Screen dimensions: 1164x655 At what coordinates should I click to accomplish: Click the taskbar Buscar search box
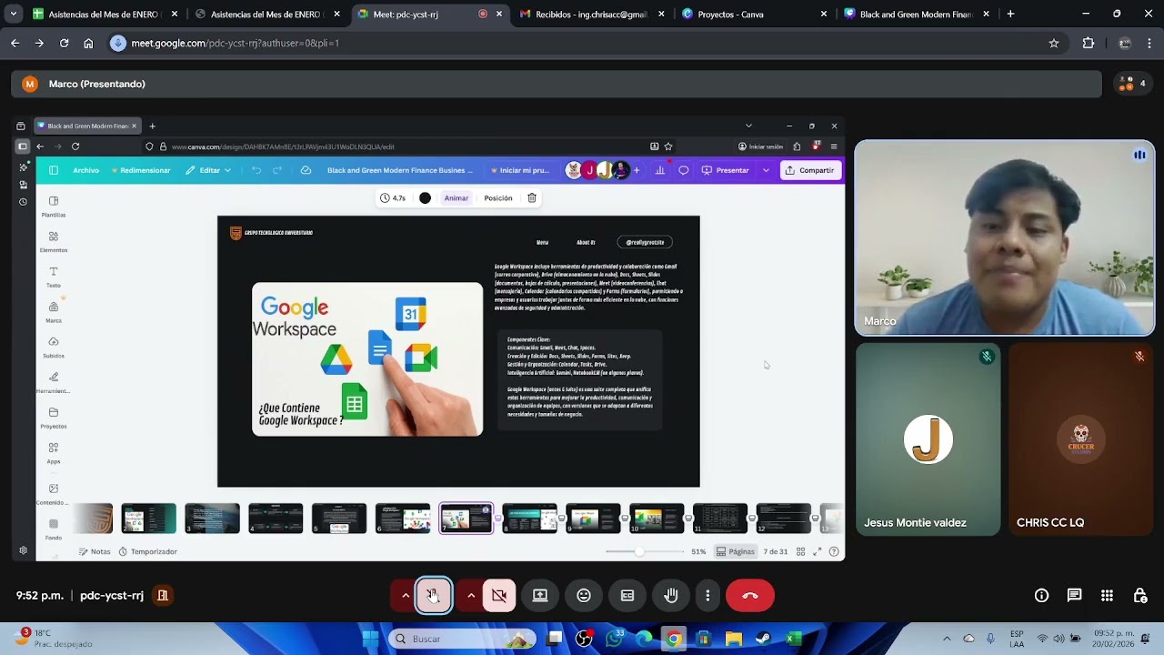coord(464,639)
